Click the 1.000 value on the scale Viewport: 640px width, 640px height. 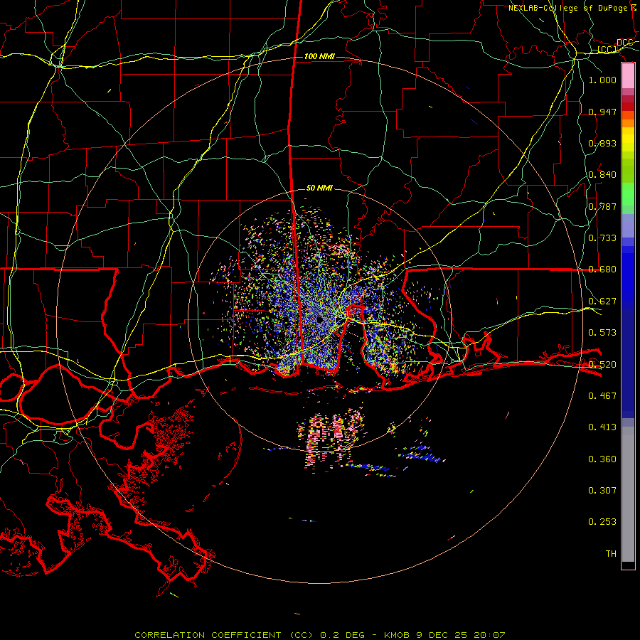pos(602,80)
